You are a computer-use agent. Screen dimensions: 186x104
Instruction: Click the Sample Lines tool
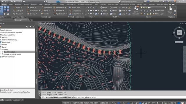(75, 11)
